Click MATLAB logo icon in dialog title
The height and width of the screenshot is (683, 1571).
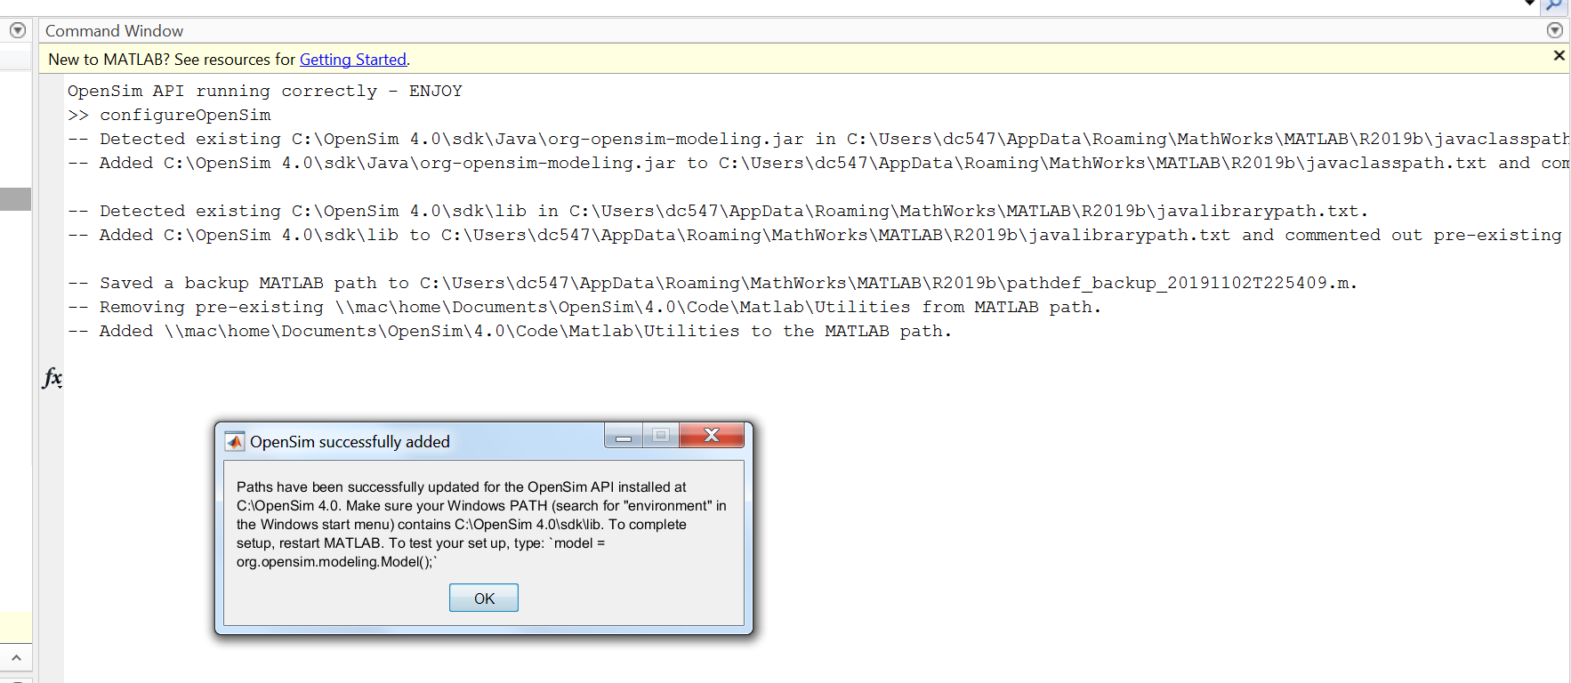click(235, 442)
